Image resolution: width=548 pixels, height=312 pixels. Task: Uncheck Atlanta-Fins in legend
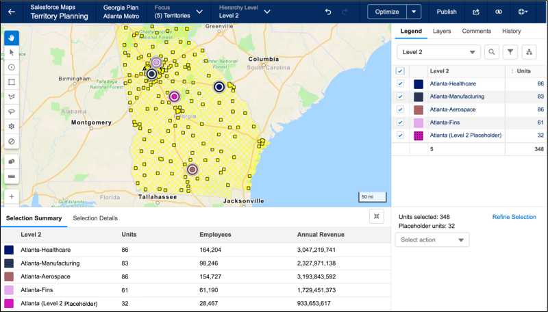pyautogui.click(x=400, y=122)
